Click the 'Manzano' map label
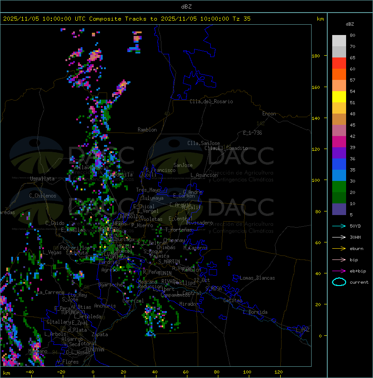This screenshot has width=373, height=378. point(38,351)
